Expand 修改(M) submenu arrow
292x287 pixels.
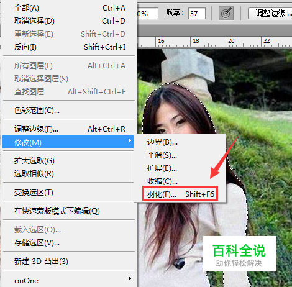coord(130,141)
